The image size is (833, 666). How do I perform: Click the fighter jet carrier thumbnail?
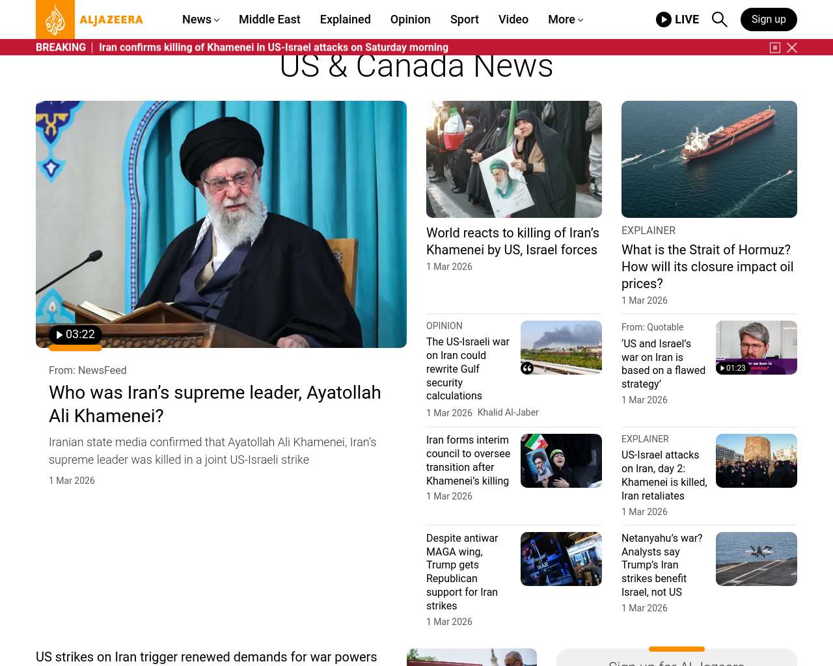(756, 559)
